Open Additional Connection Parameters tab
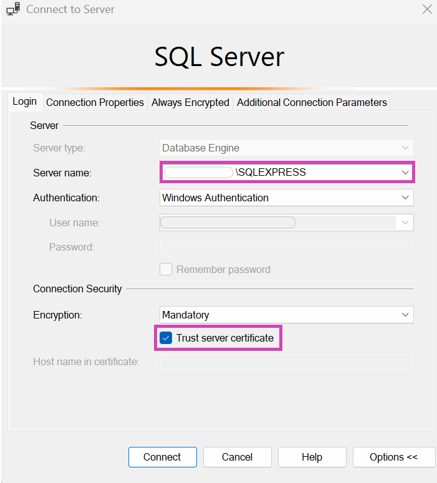 (x=312, y=102)
